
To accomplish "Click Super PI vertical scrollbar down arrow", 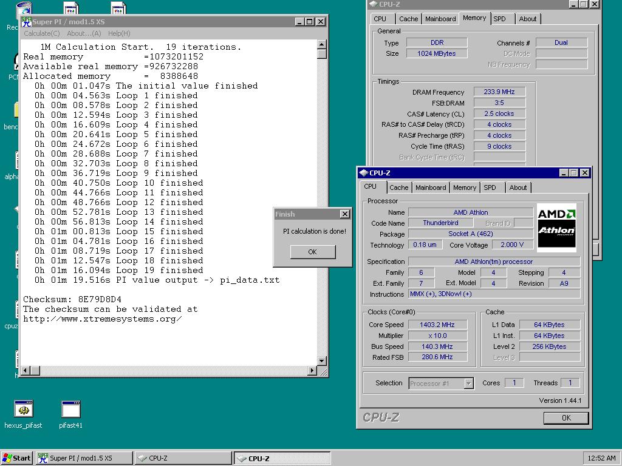I will pyautogui.click(x=322, y=360).
